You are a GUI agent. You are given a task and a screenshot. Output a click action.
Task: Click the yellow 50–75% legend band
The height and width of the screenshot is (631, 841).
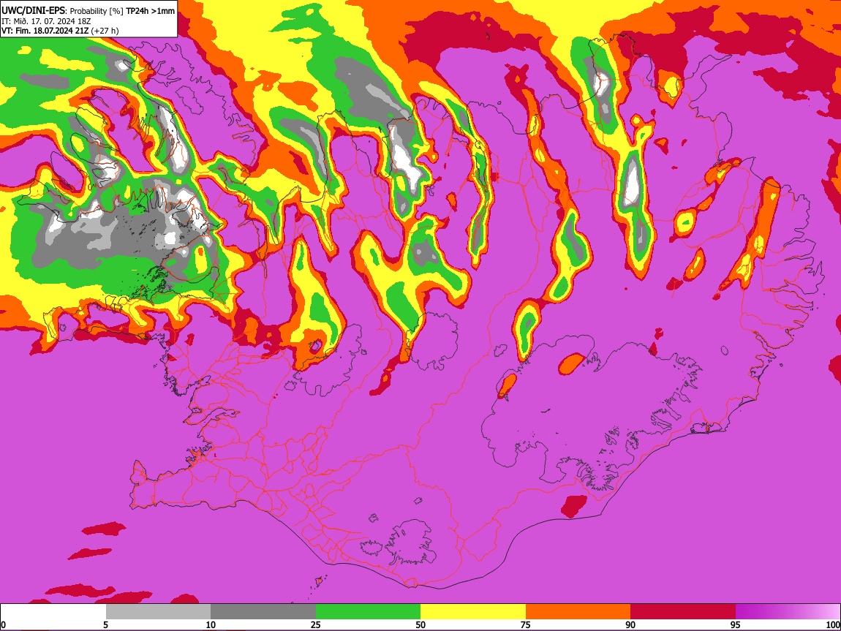pyautogui.click(x=473, y=612)
